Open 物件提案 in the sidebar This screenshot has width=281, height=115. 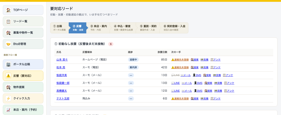pyautogui.click(x=23, y=87)
